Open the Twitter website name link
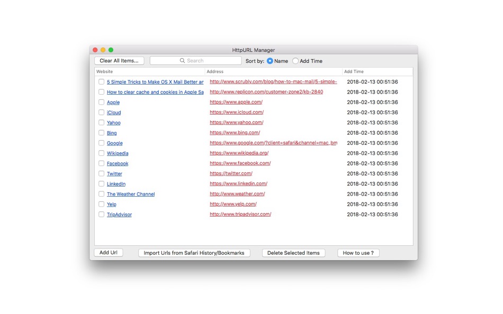Viewport: 503px width, 314px height. (114, 174)
